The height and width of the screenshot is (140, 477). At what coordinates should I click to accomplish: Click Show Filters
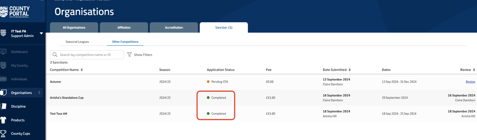(x=143, y=55)
